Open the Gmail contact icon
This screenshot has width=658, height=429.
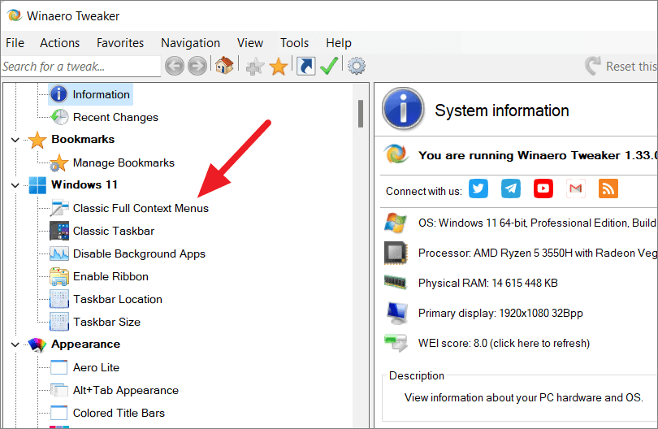576,188
